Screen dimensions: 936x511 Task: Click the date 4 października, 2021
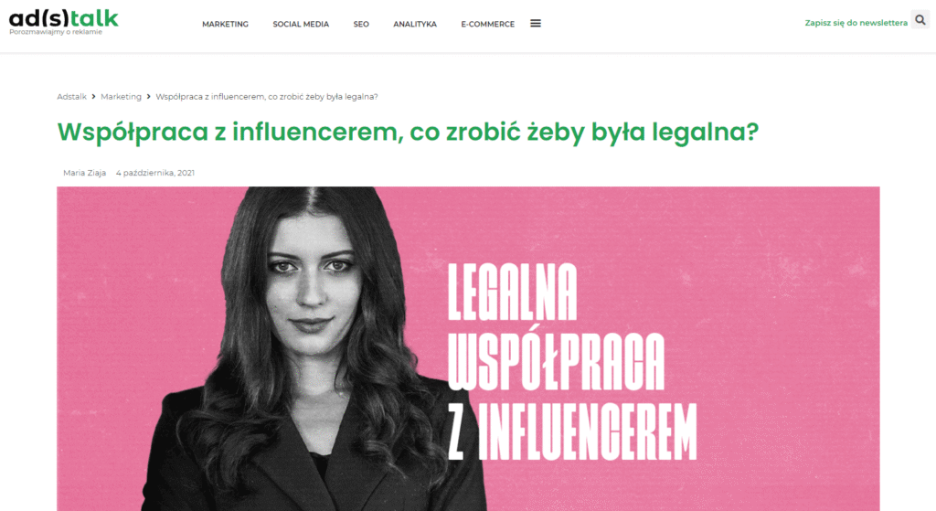[x=155, y=173]
